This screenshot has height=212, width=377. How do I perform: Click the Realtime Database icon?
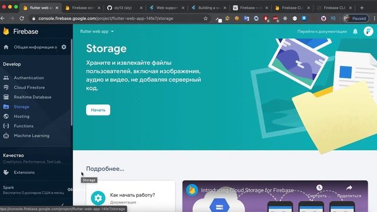(x=6, y=97)
